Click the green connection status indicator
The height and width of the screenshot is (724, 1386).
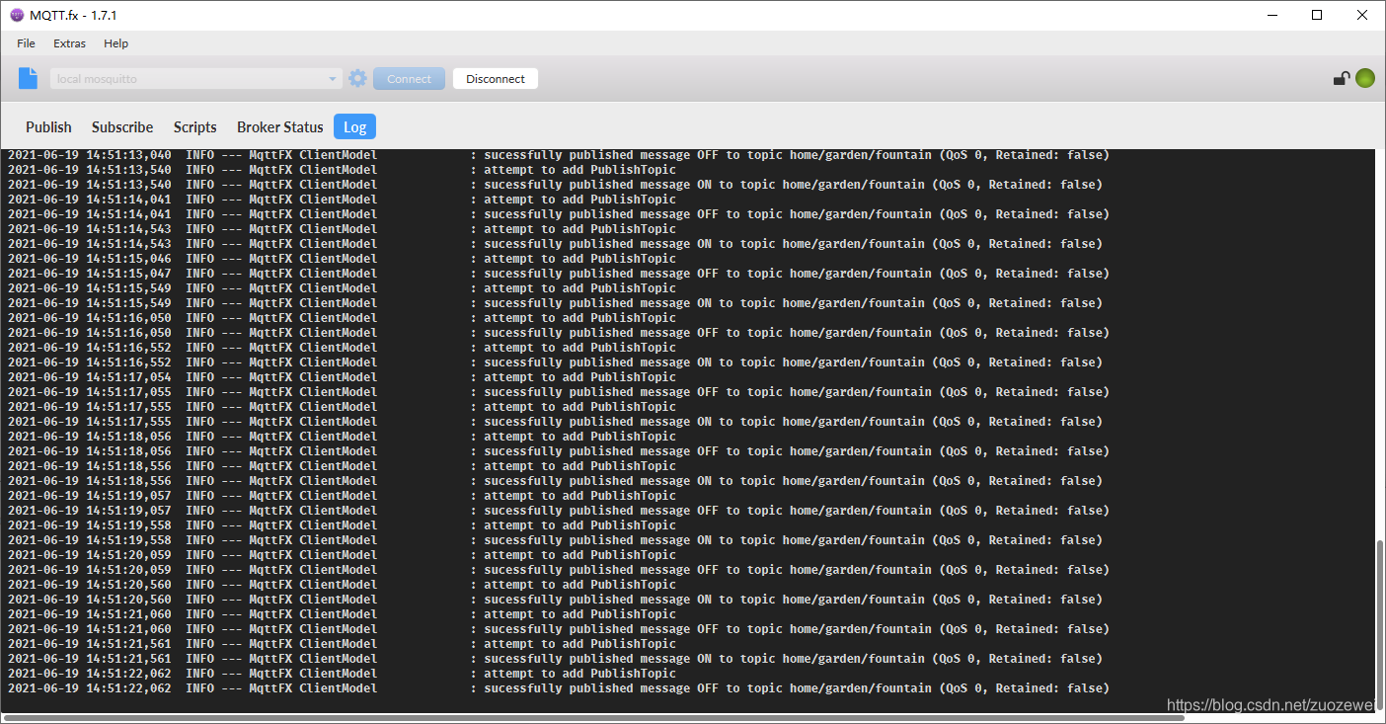pyautogui.click(x=1365, y=78)
